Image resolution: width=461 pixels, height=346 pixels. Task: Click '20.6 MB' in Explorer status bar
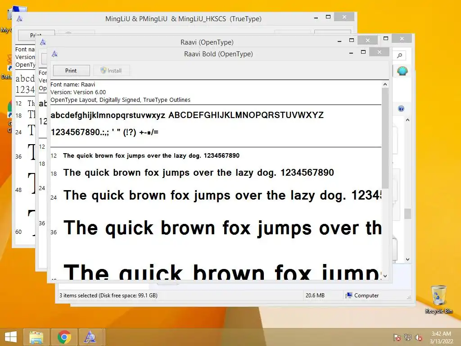pyautogui.click(x=315, y=296)
